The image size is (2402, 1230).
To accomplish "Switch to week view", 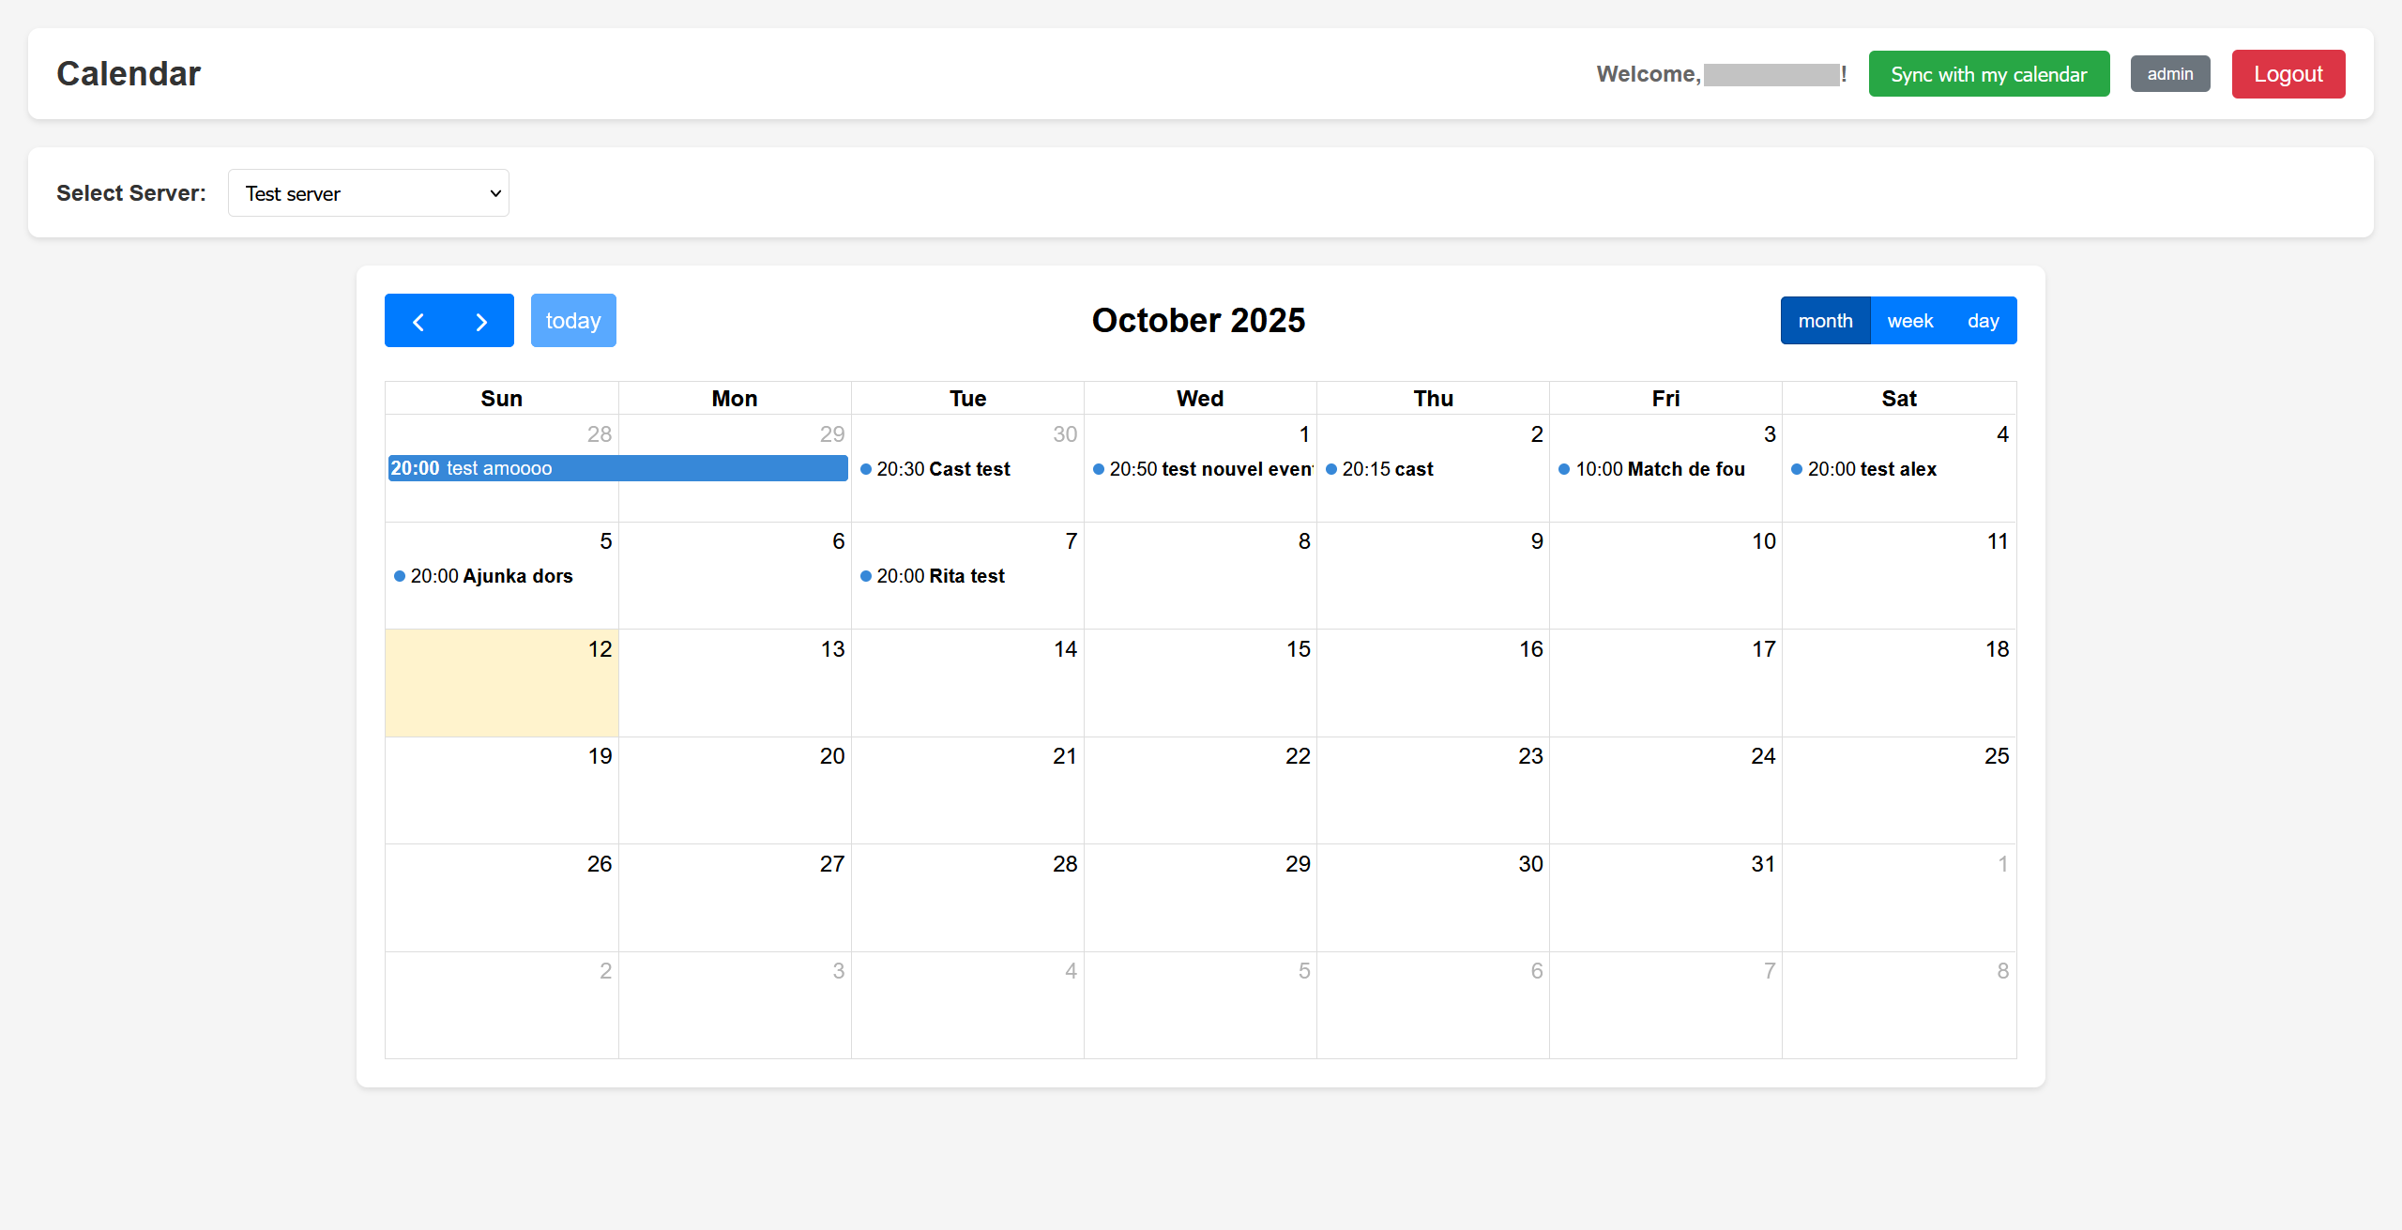I will tap(1909, 320).
